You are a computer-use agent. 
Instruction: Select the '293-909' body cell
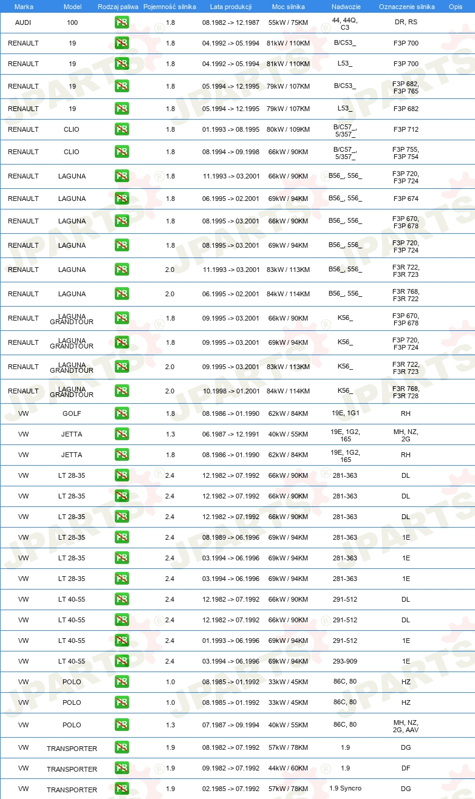click(345, 661)
